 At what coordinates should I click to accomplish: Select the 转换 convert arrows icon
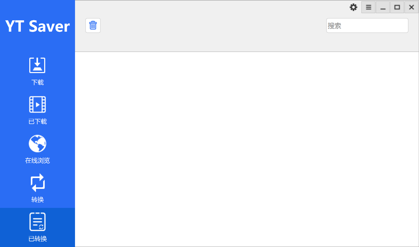(38, 183)
